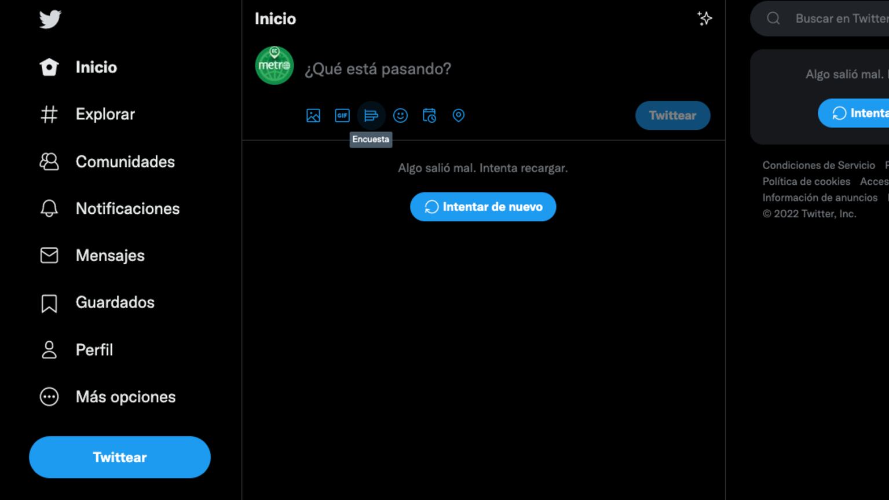Create a poll with Encuesta icon
Screen dimensions: 889x500
(x=371, y=115)
